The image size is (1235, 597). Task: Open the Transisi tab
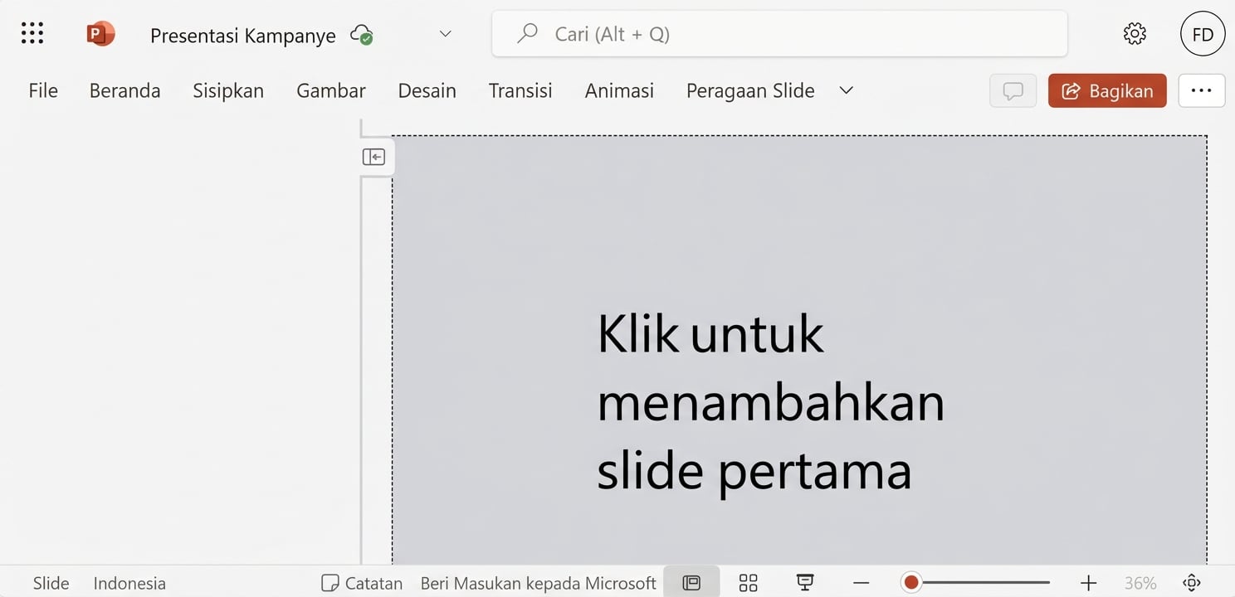520,91
